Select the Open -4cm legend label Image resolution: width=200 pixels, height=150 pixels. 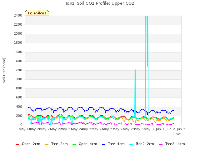[x=88, y=144]
